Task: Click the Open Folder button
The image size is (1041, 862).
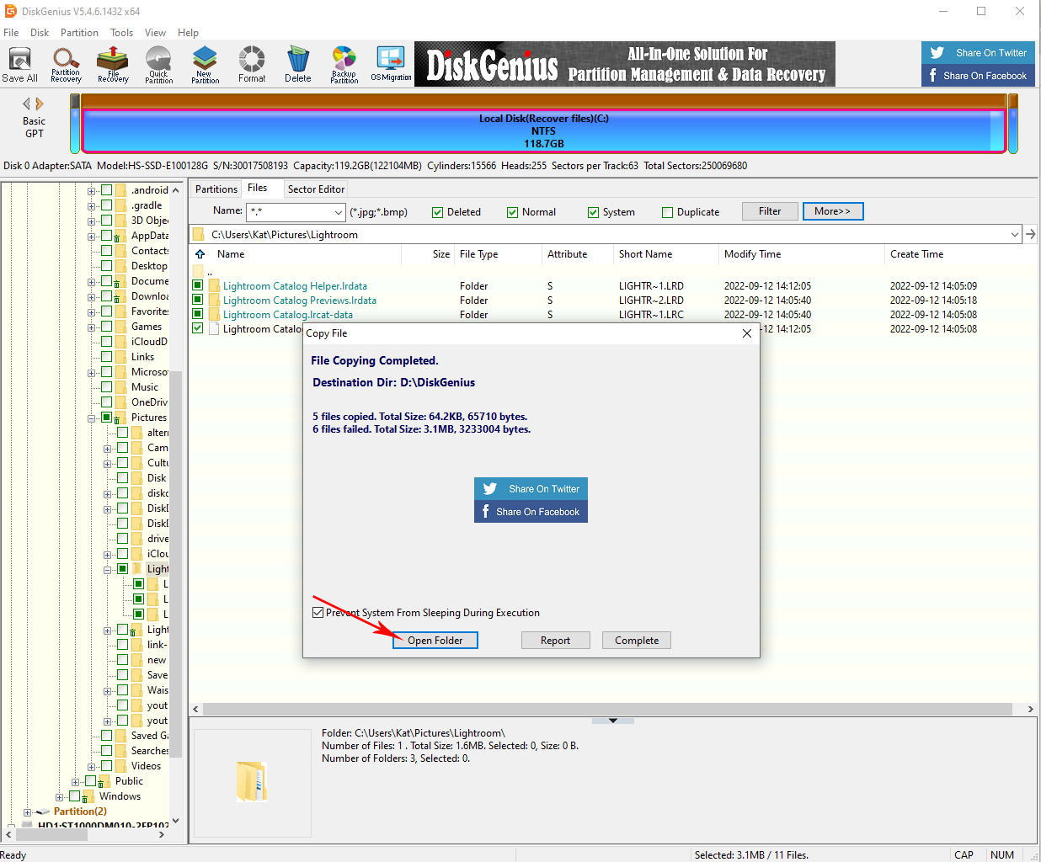Action: pyautogui.click(x=435, y=641)
